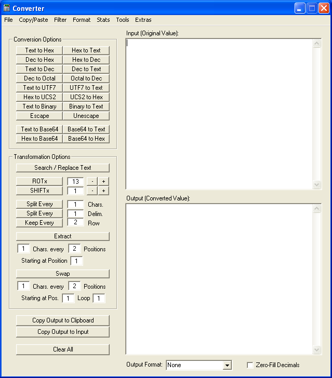Expand the Output Format dropdown

227,365
